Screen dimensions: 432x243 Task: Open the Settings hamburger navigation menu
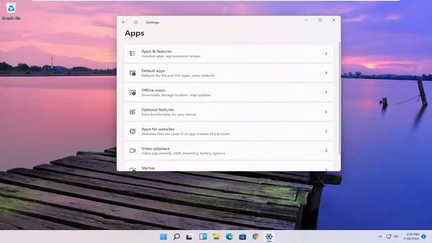136,22
